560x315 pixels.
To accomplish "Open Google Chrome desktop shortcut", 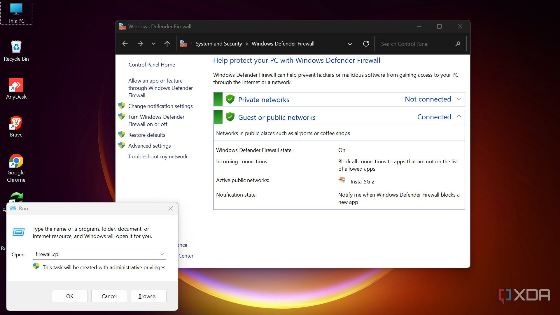I will (x=16, y=168).
